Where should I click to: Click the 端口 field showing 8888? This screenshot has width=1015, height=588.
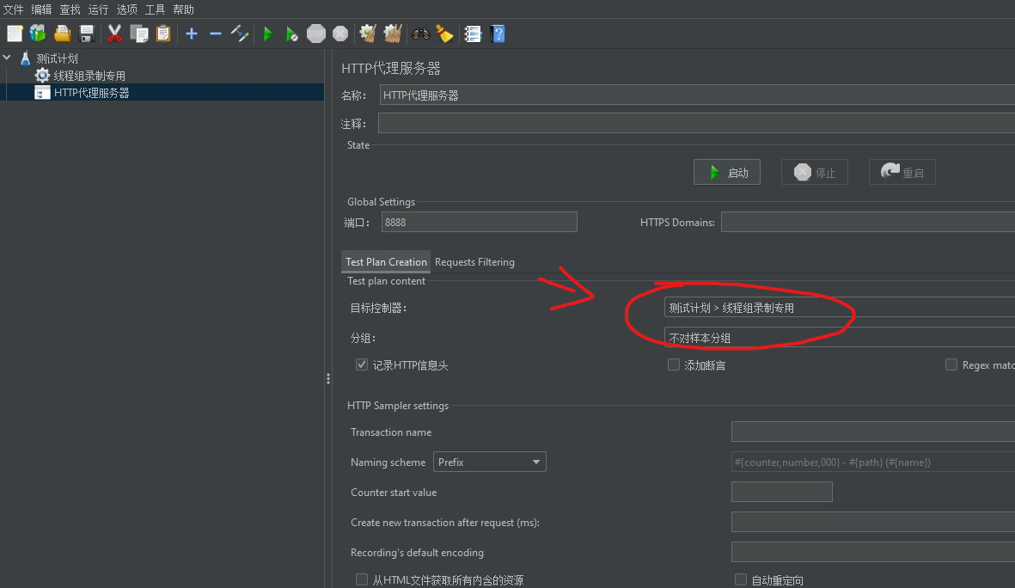pyautogui.click(x=479, y=222)
